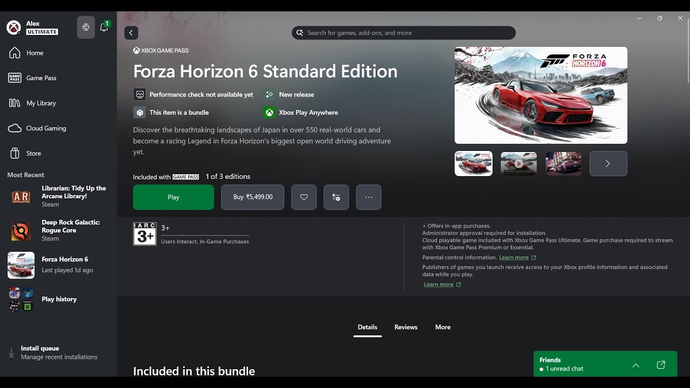Switch to the Reviews tab
Image resolution: width=690 pixels, height=388 pixels.
coord(406,327)
